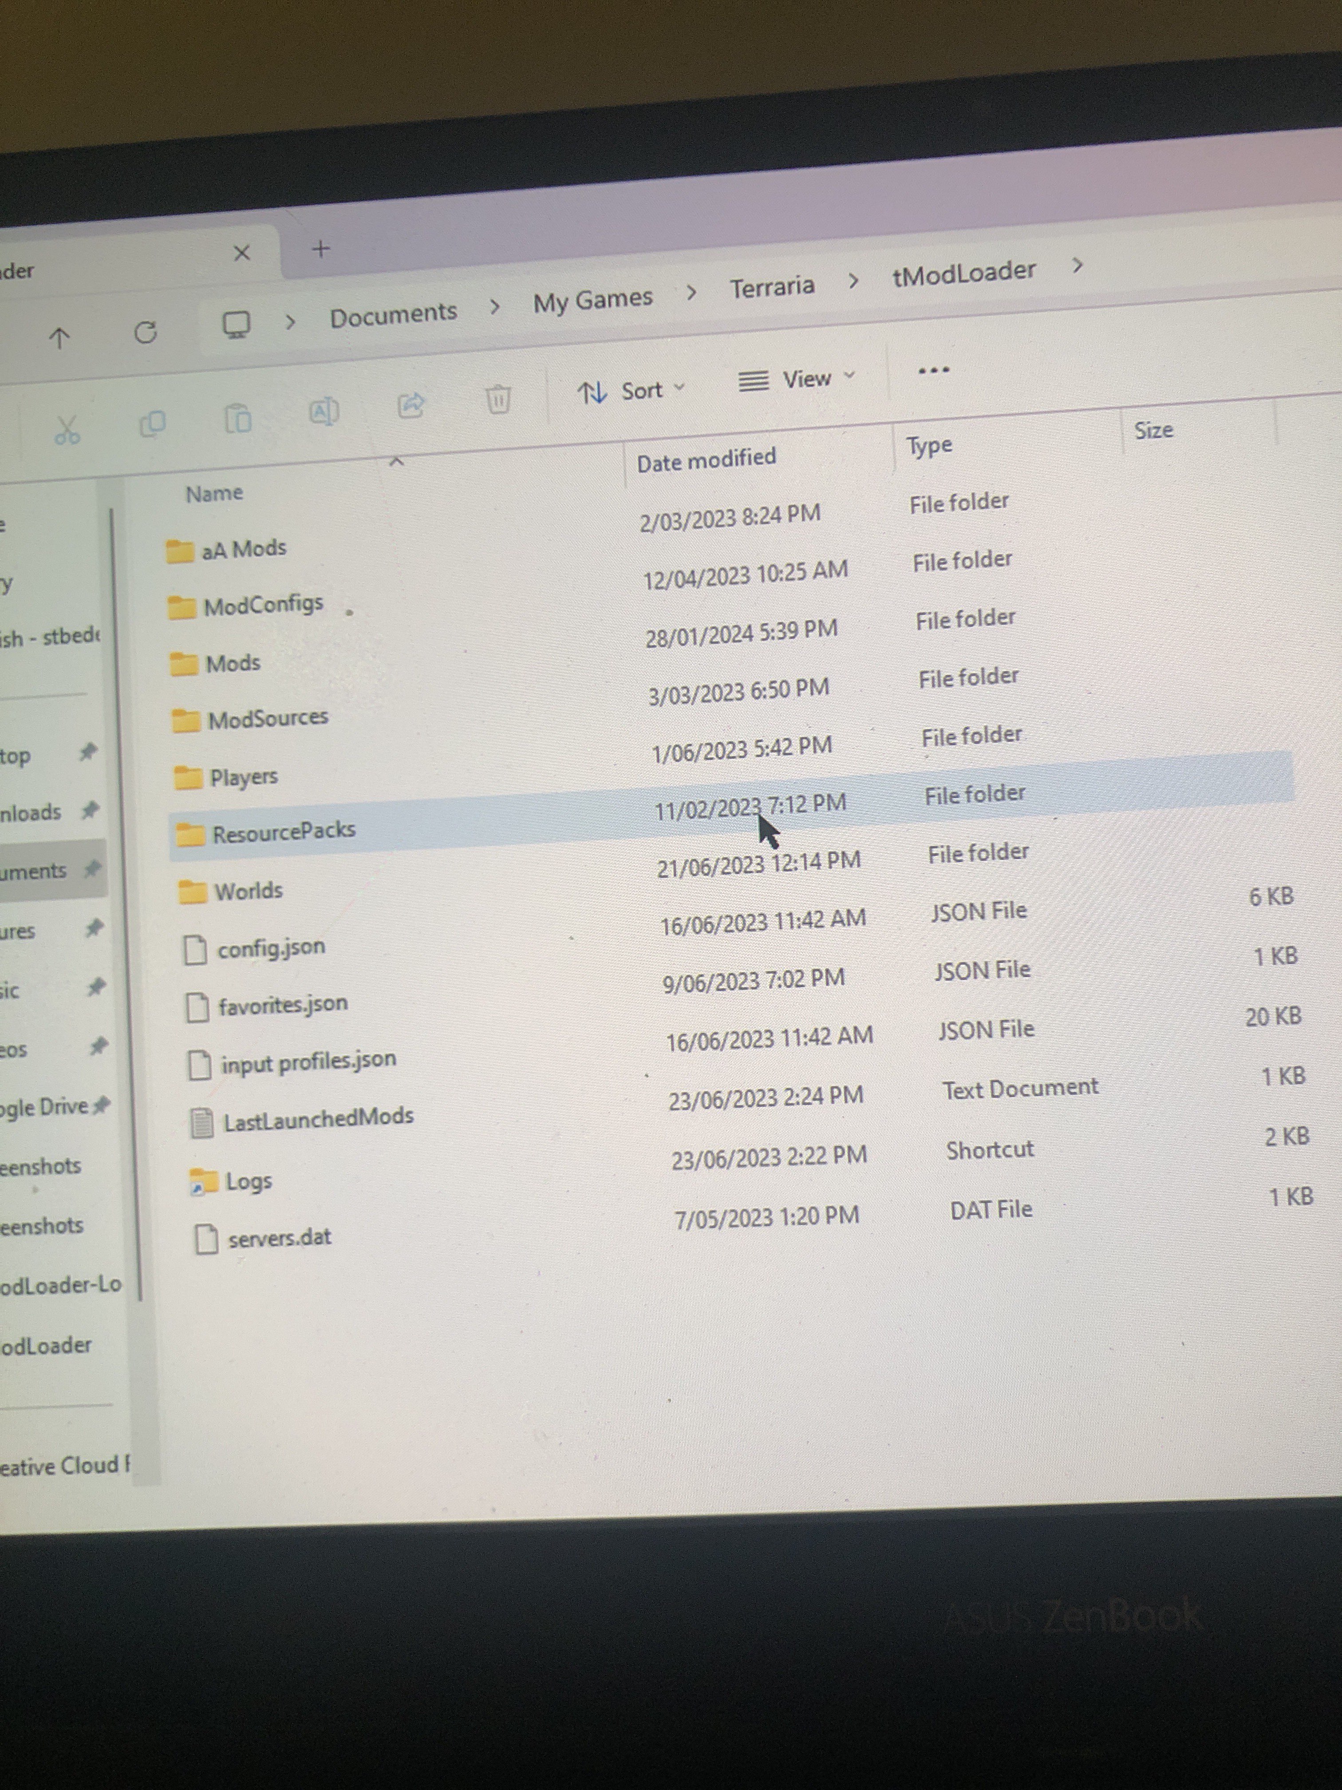The width and height of the screenshot is (1342, 1790).
Task: Open the View dropdown menu
Action: click(x=796, y=380)
